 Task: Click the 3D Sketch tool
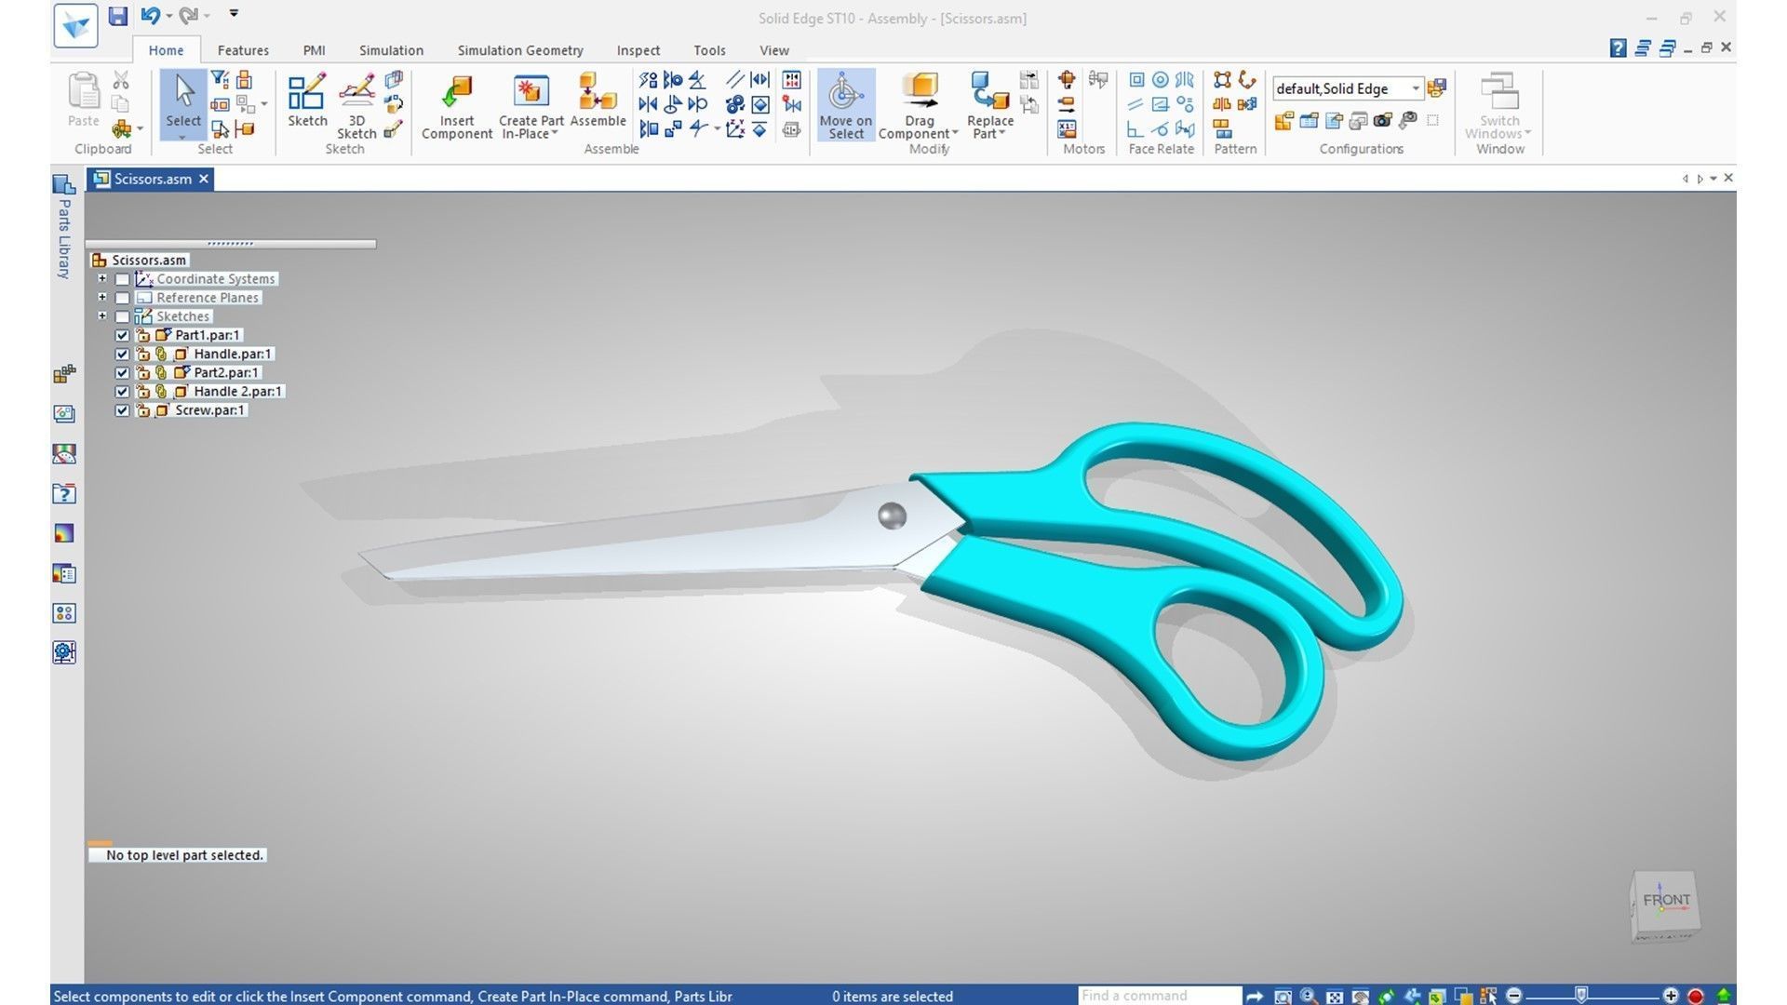356,93
